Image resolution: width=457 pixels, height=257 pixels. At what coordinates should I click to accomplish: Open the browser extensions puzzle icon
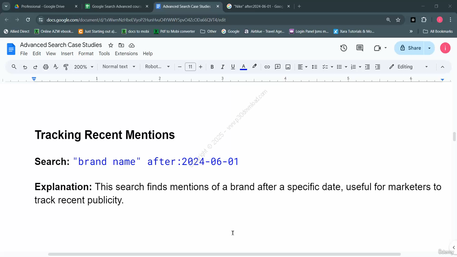point(424,20)
